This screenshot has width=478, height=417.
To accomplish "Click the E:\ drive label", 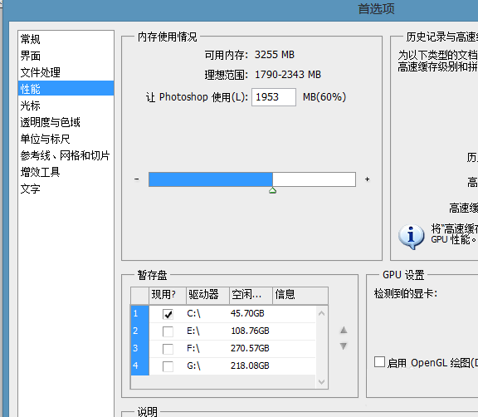I will tap(193, 331).
